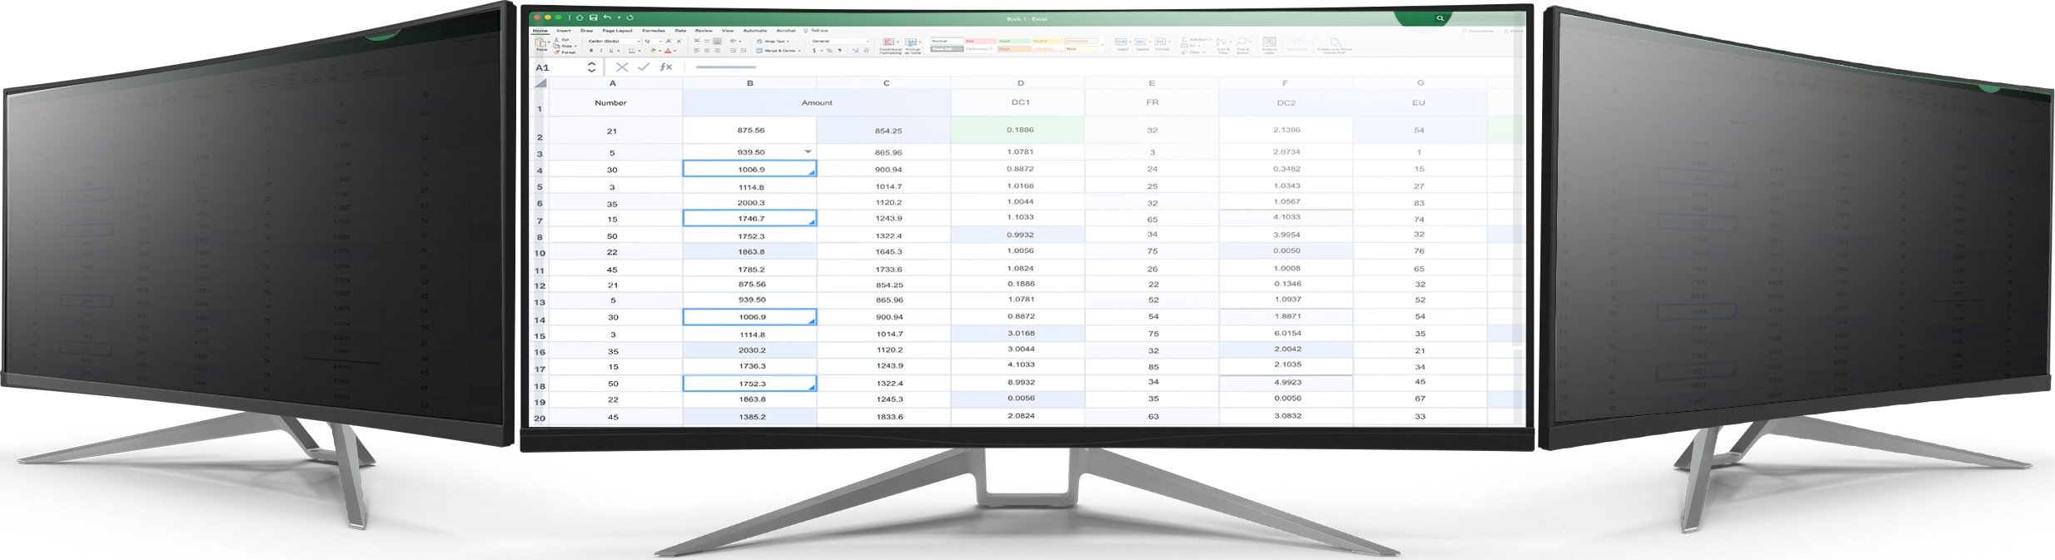Expand the dropdown arrow in cell B3
Image resolution: width=2055 pixels, height=560 pixels.
pyautogui.click(x=808, y=151)
